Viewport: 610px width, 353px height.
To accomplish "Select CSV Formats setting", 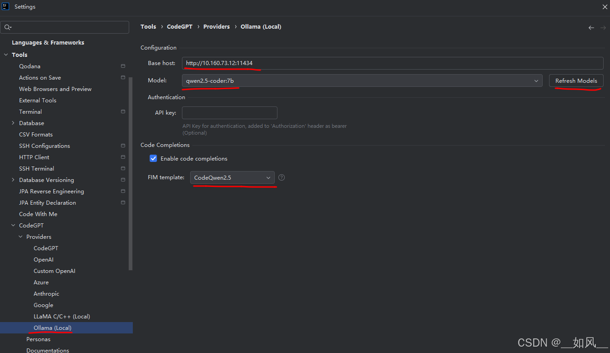I will click(36, 134).
